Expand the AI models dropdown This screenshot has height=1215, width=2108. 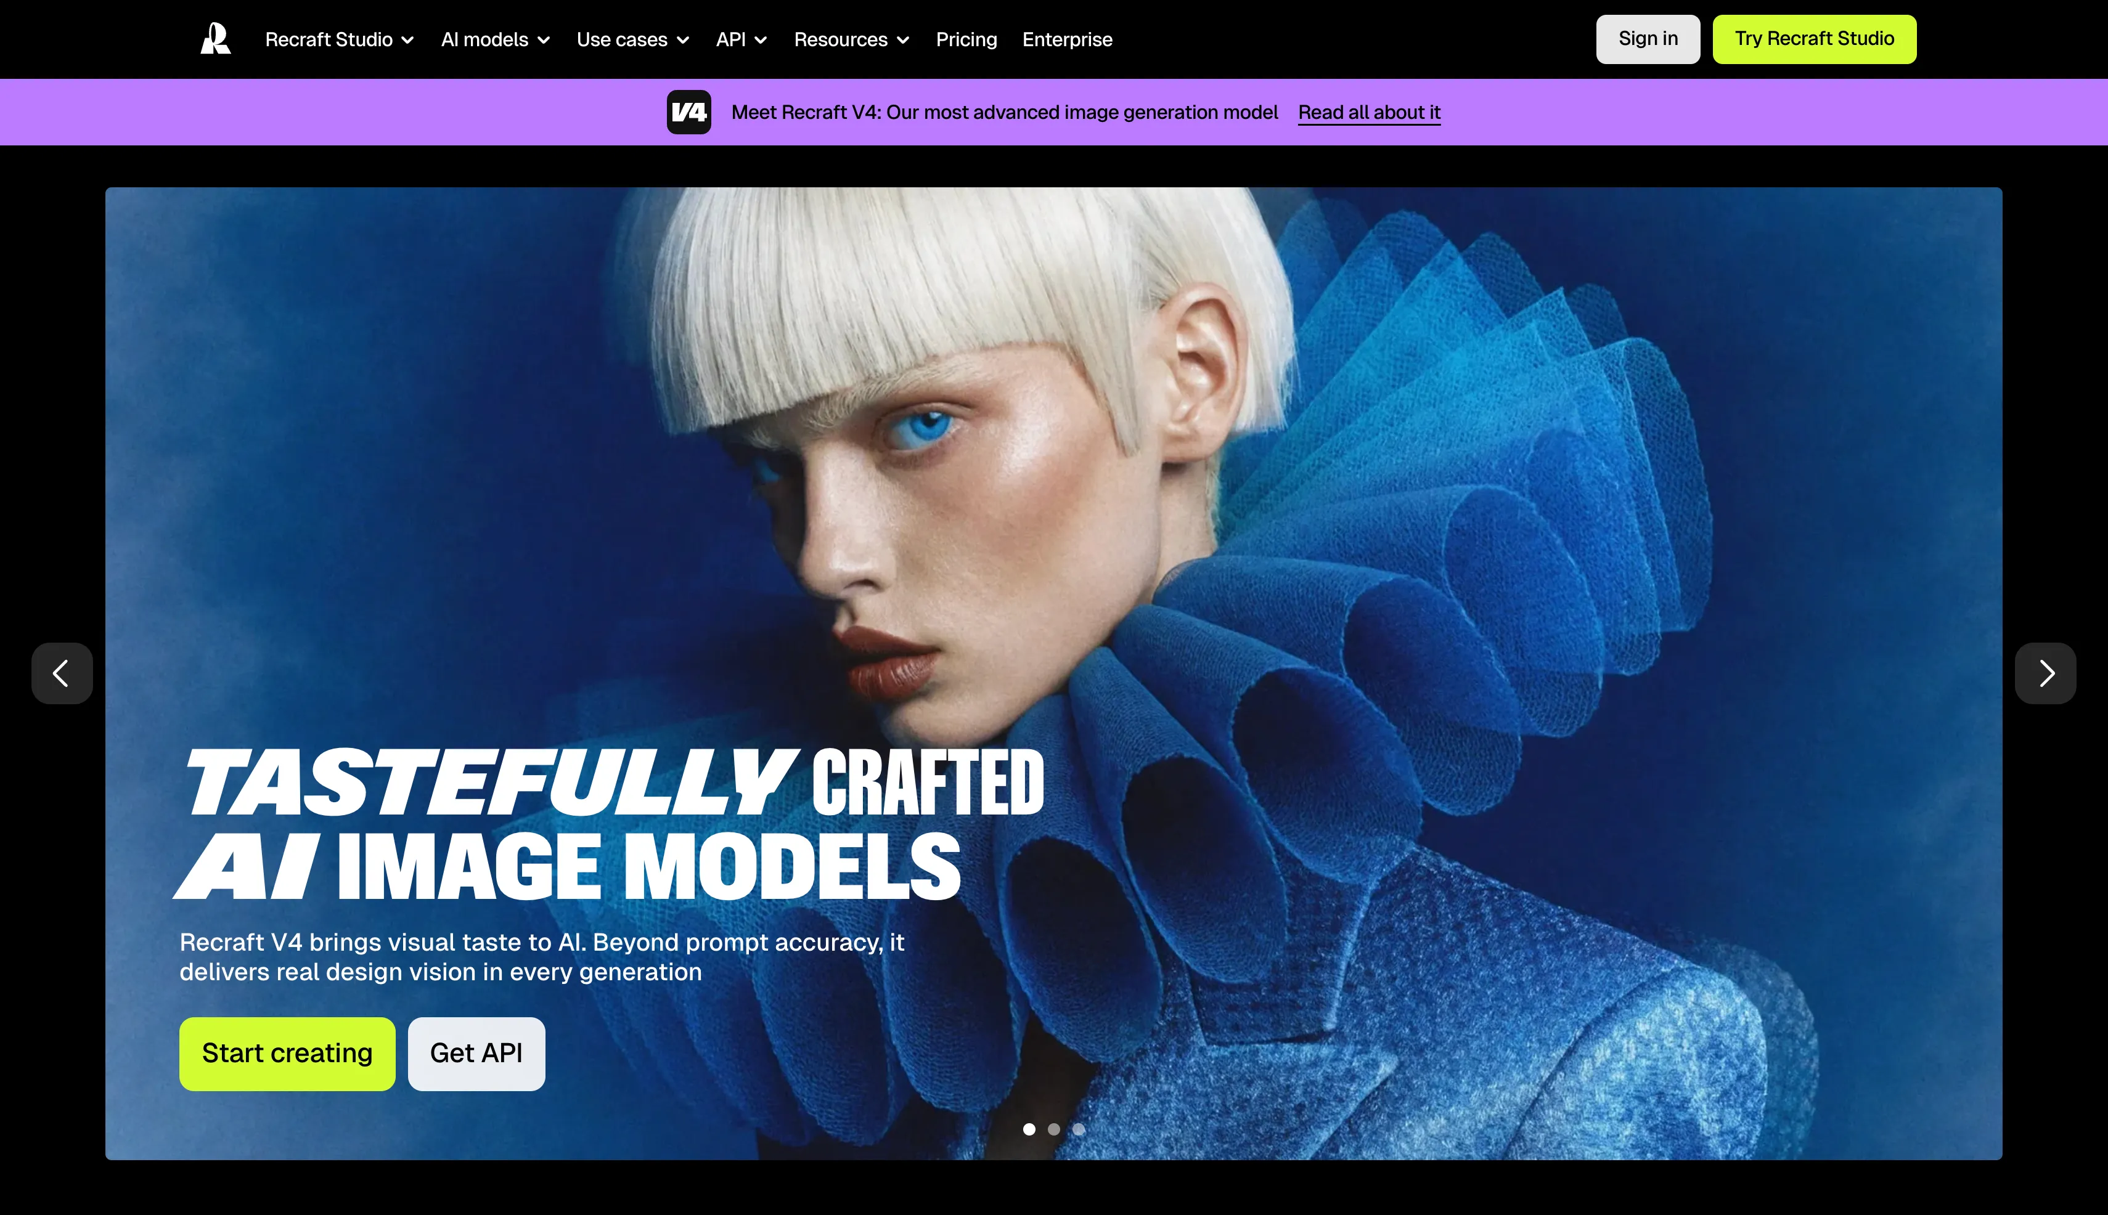point(495,39)
